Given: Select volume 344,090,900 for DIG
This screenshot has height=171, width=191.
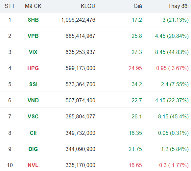Looking at the screenshot, I should (81, 149).
